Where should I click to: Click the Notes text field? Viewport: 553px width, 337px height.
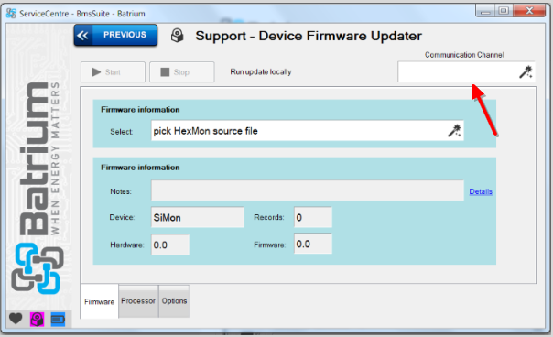click(x=308, y=190)
